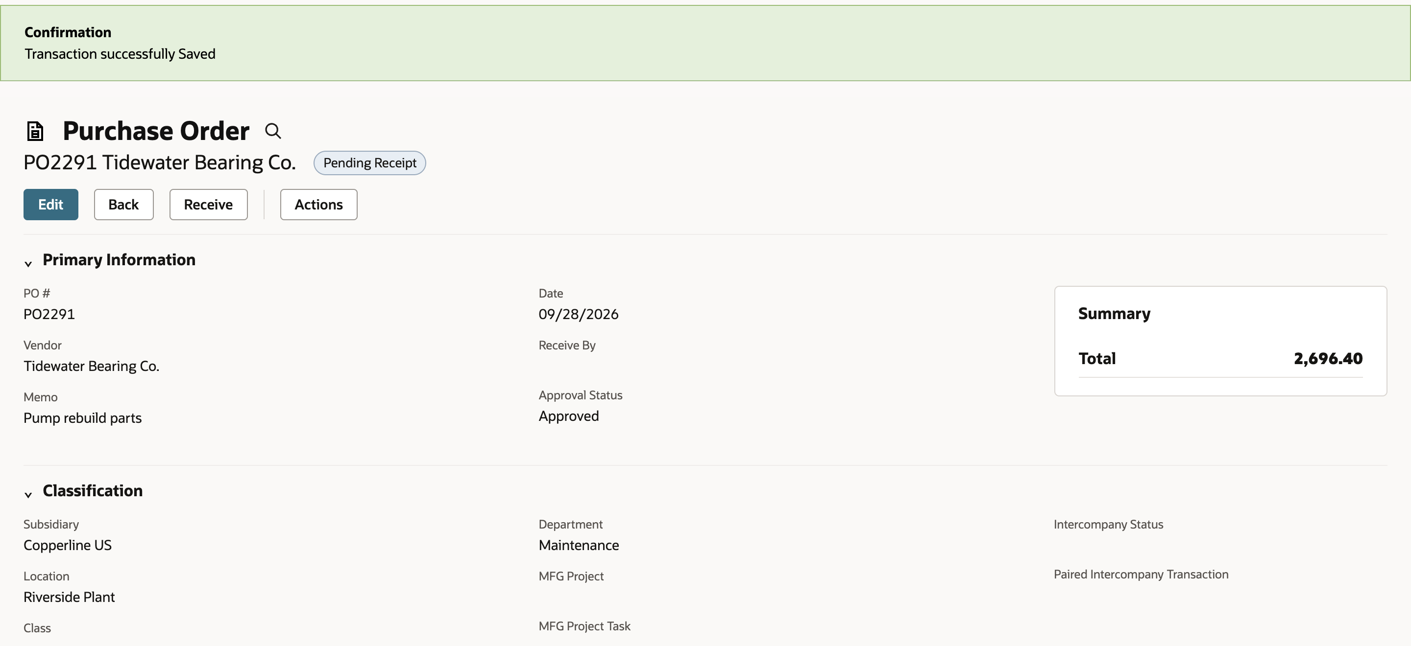Click the Pending Receipt status badge
The width and height of the screenshot is (1411, 646).
pos(370,163)
